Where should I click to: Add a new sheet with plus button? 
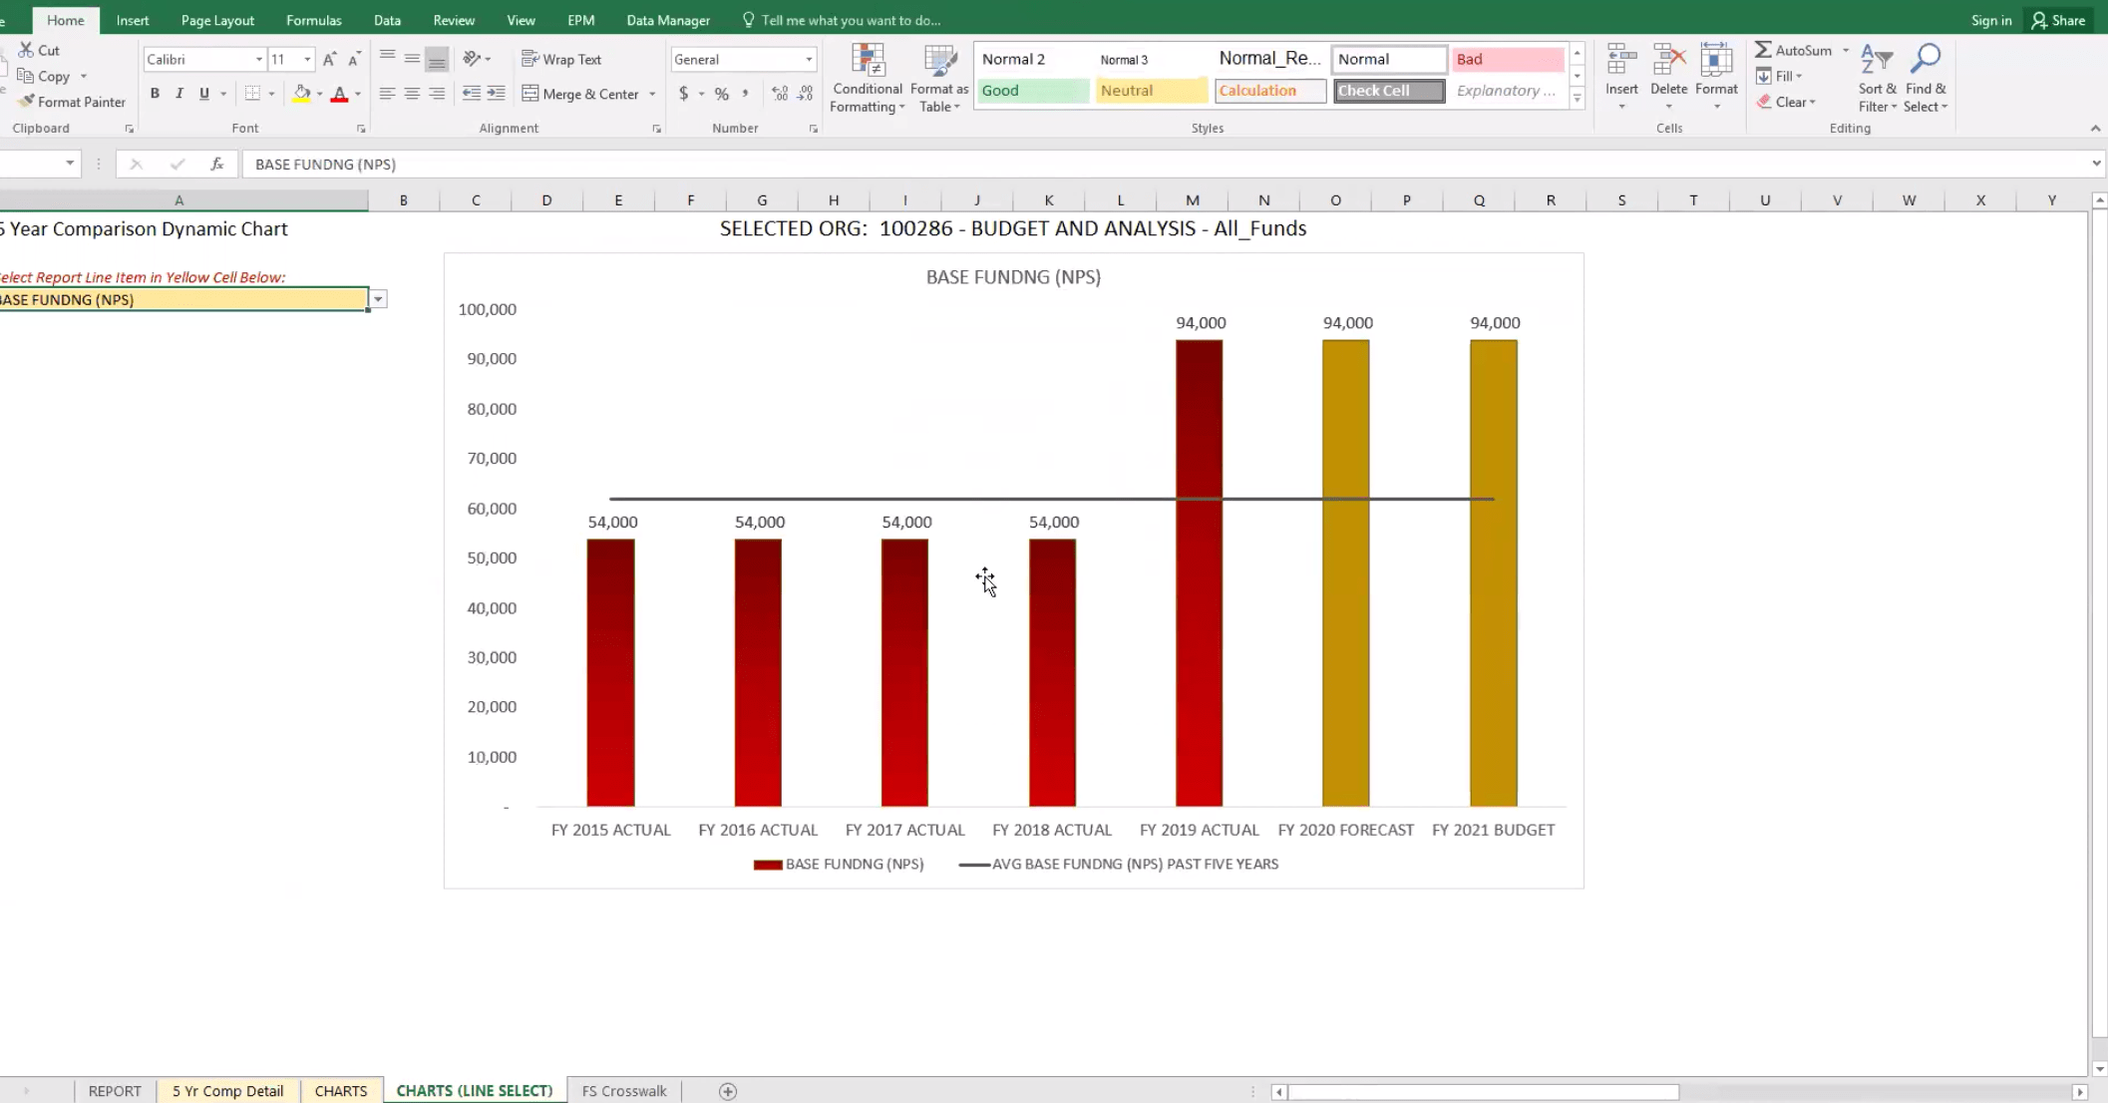coord(728,1091)
